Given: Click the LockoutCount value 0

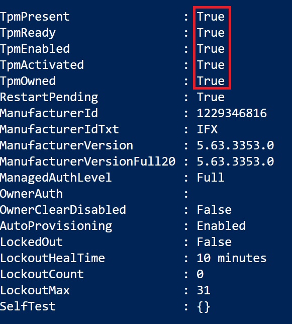Looking at the screenshot, I should click(x=200, y=274).
